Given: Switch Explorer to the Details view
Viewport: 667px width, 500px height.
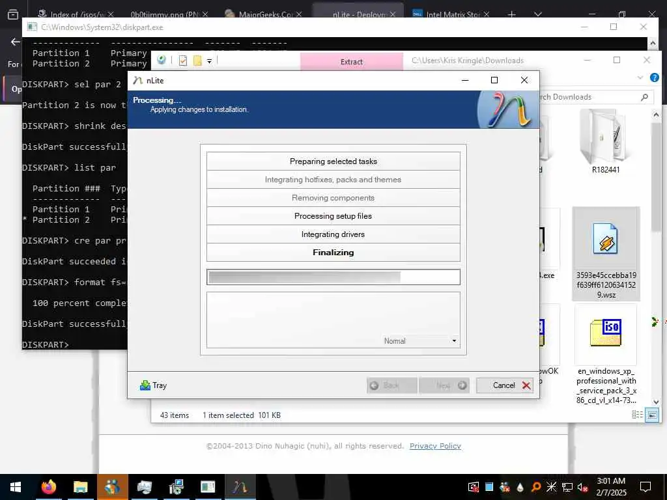Looking at the screenshot, I should 637,415.
